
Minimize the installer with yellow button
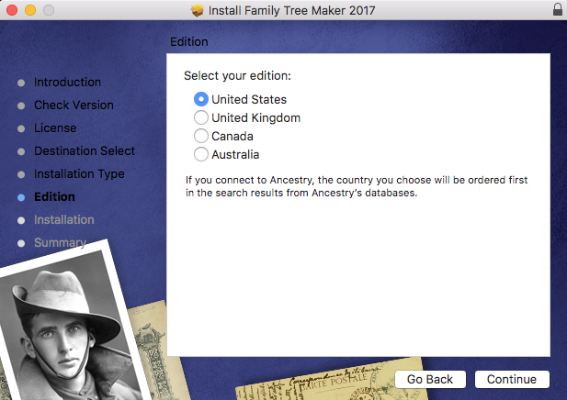click(30, 10)
